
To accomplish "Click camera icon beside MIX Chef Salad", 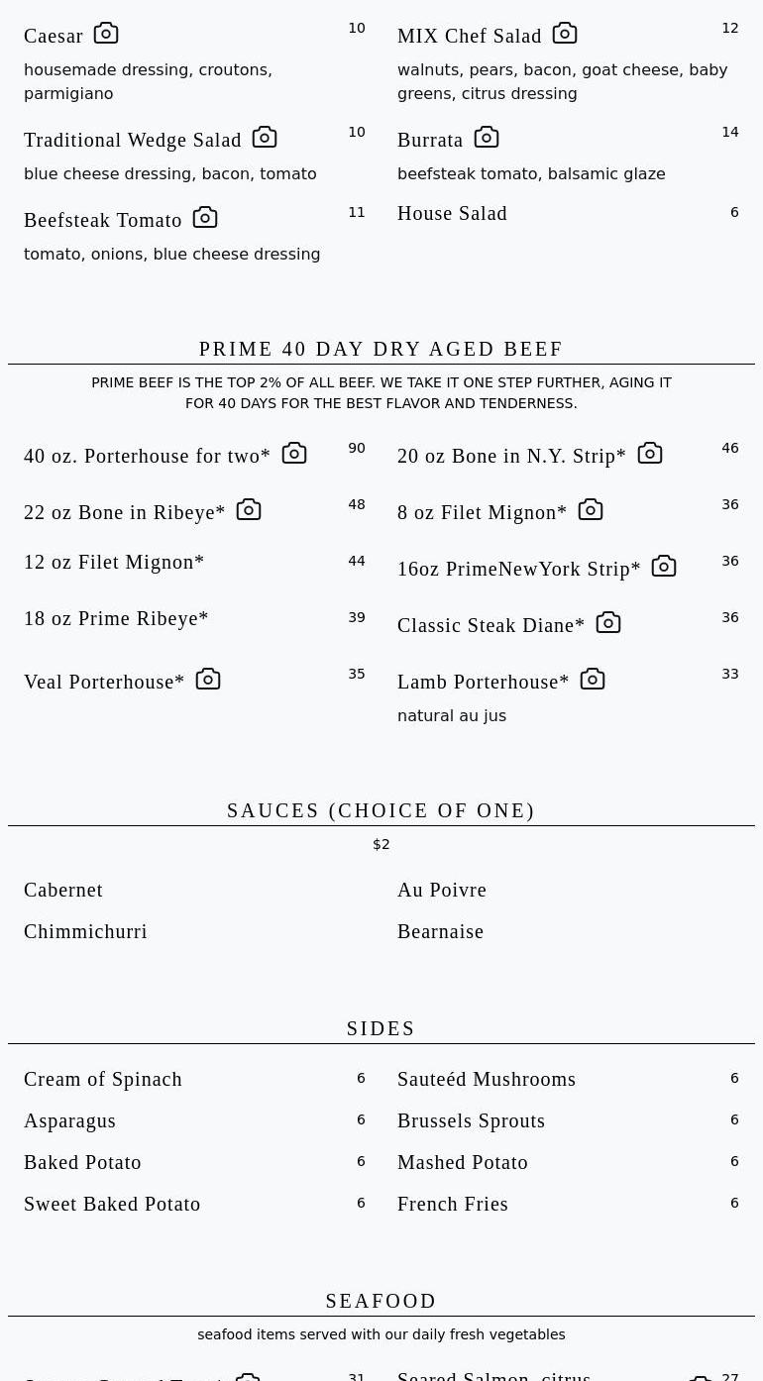I will tap(565, 34).
